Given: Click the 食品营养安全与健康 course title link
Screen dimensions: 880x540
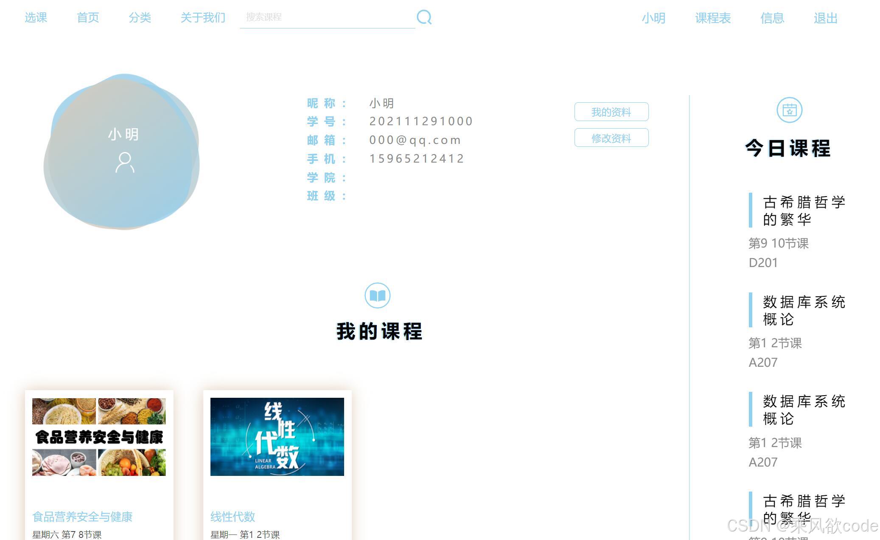Looking at the screenshot, I should [x=82, y=517].
